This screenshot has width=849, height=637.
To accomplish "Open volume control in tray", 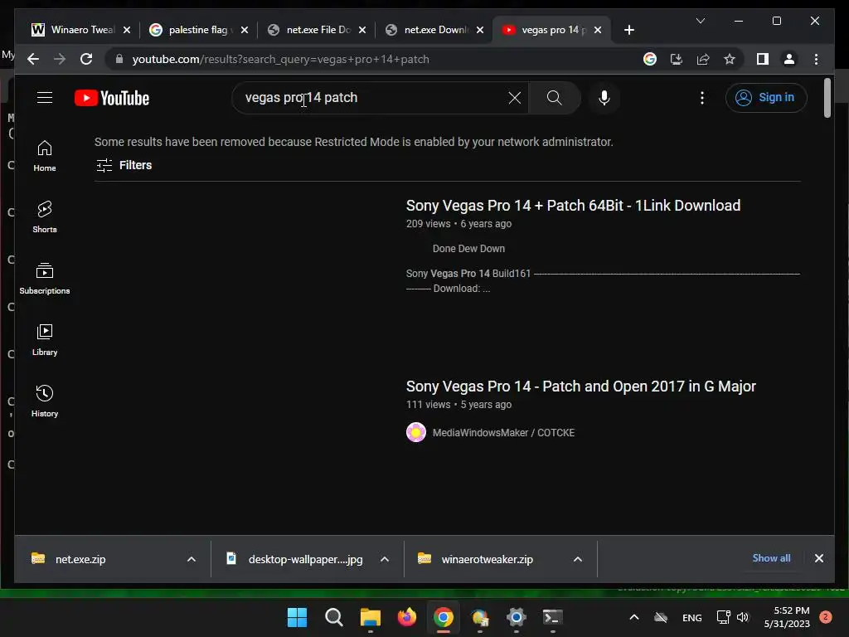I will [x=742, y=617].
